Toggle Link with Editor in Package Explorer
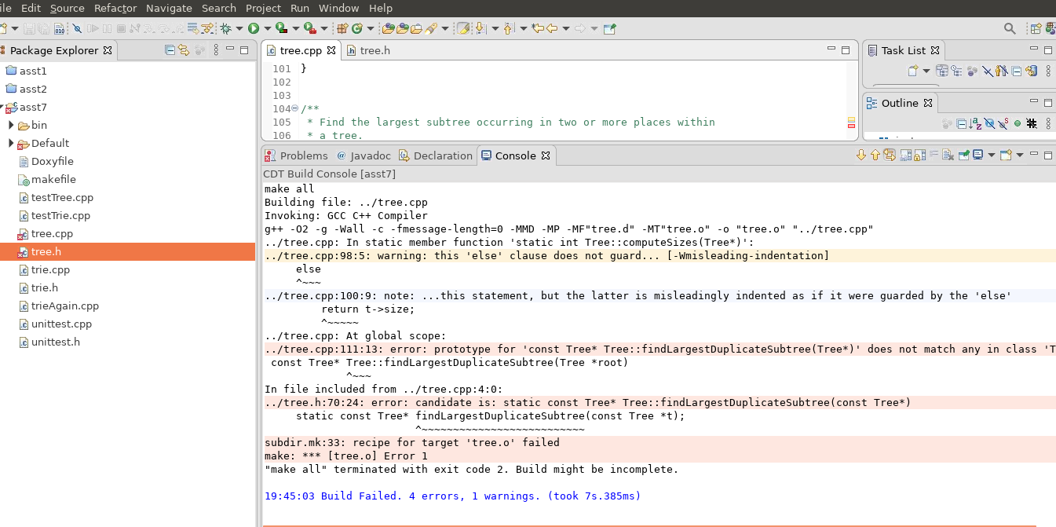Screen dimensions: 1056x527 (x=183, y=50)
